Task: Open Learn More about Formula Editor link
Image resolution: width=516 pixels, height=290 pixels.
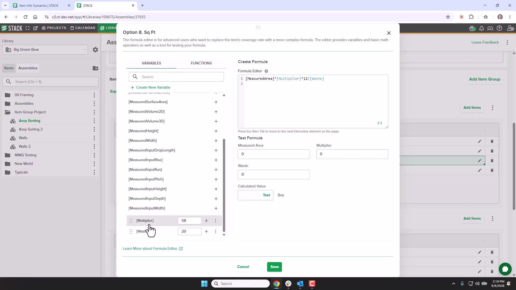Action: click(x=153, y=249)
